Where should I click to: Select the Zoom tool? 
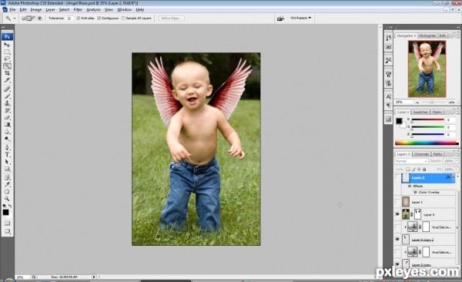(7, 199)
